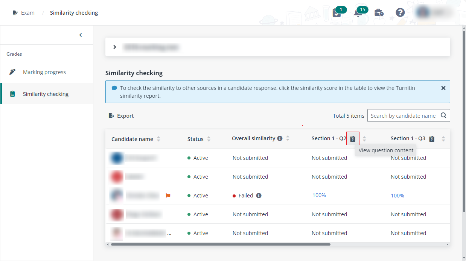Dismiss the Turnitin info banner
The width and height of the screenshot is (466, 261).
coord(443,88)
